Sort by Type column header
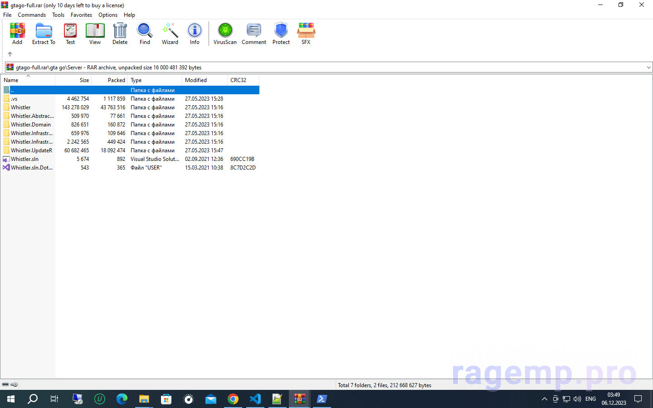653x408 pixels. tap(155, 80)
